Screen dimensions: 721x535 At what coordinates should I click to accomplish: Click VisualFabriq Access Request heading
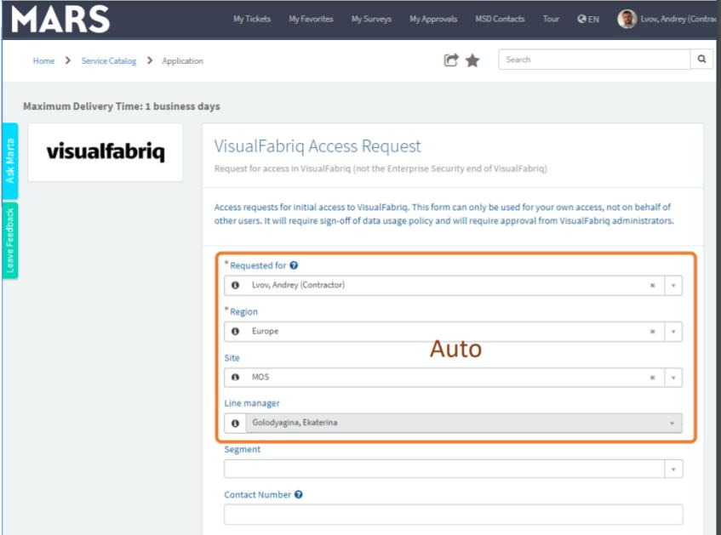[x=318, y=146]
